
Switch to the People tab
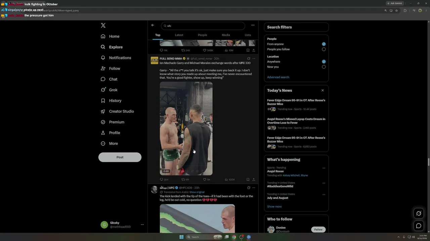(x=203, y=35)
